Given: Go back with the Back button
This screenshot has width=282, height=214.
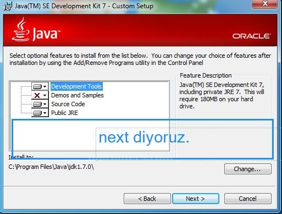Looking at the screenshot, I should coord(147,199).
